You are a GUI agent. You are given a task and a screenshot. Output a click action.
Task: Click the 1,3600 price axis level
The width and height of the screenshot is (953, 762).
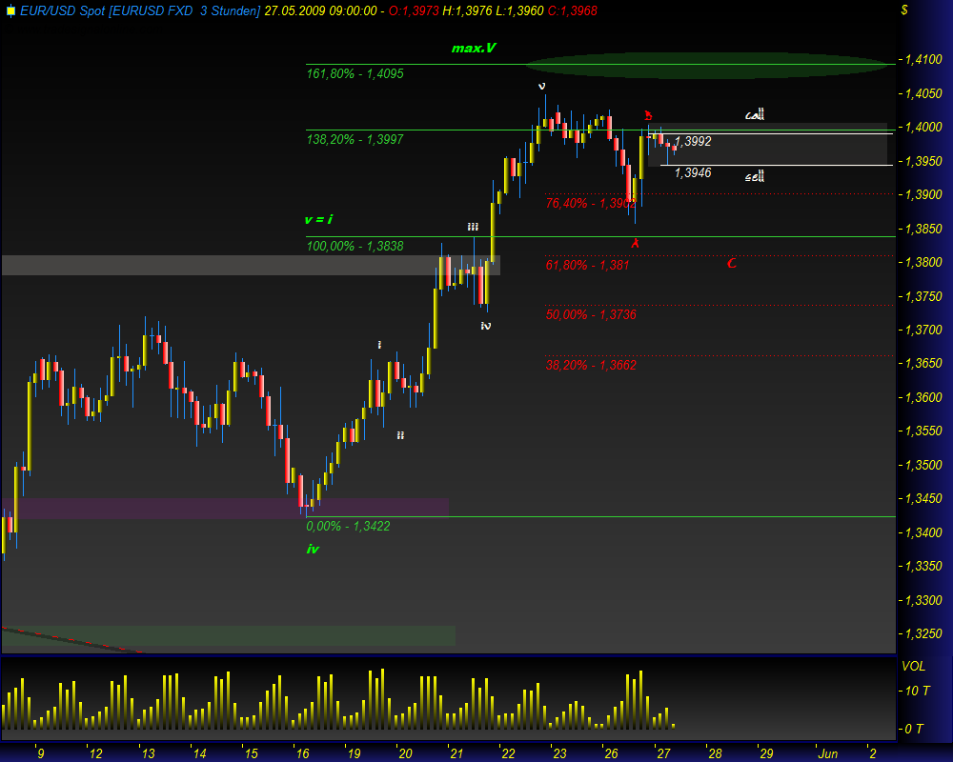[923, 397]
